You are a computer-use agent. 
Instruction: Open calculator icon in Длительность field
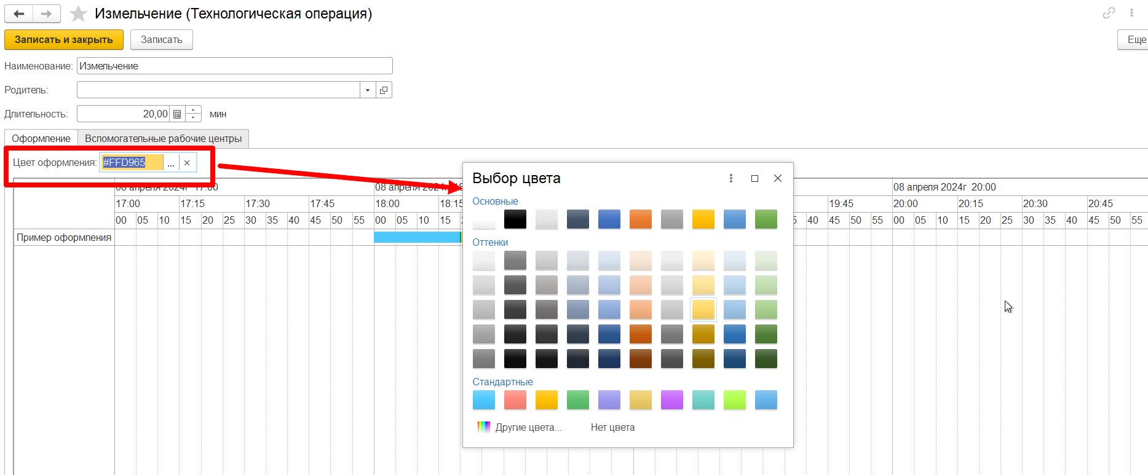tap(177, 114)
